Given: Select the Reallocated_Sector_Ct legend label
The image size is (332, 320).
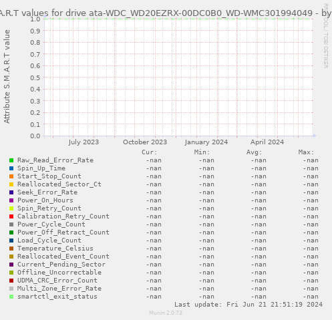Looking at the screenshot, I should coord(59,184).
